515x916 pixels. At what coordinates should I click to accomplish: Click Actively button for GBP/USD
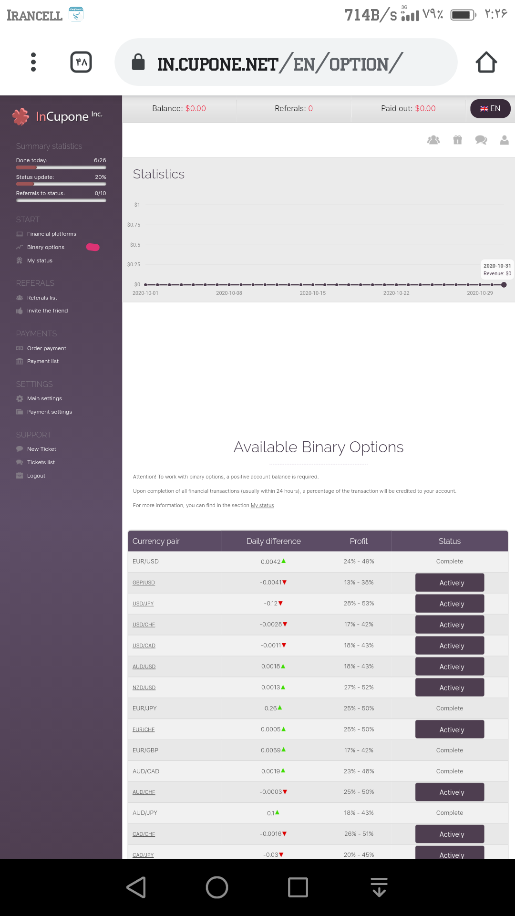point(450,583)
